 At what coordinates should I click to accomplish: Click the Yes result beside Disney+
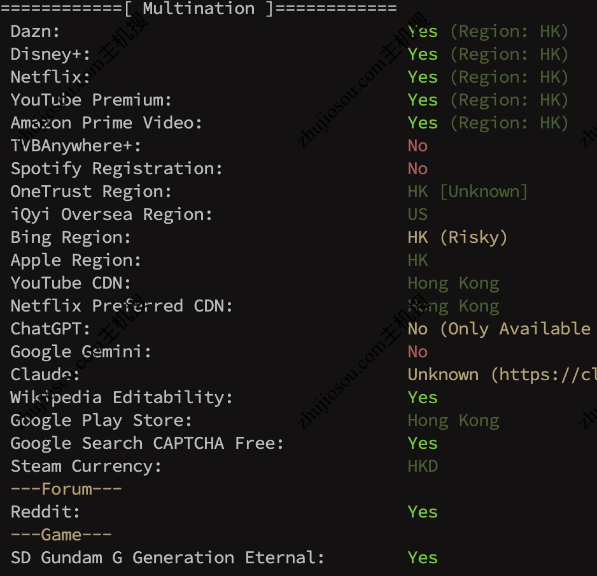coord(423,54)
